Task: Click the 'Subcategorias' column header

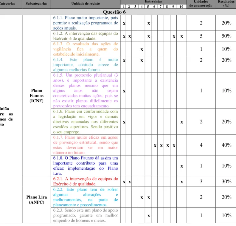Action: point(36,4)
